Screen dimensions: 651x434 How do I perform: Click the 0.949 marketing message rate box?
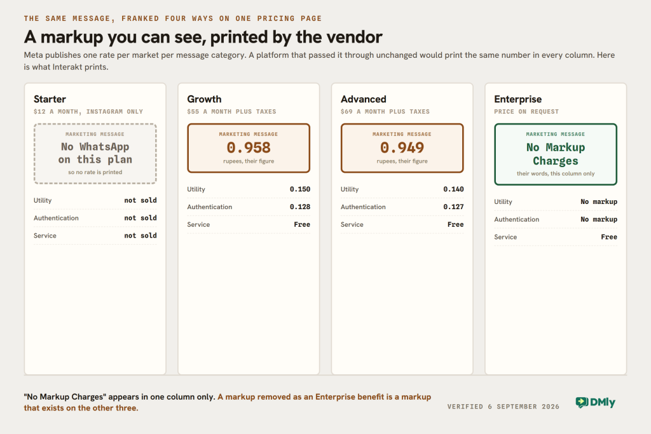[402, 148]
